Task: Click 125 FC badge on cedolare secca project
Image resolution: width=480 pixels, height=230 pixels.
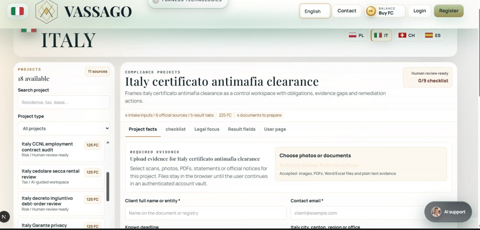Action: click(93, 172)
